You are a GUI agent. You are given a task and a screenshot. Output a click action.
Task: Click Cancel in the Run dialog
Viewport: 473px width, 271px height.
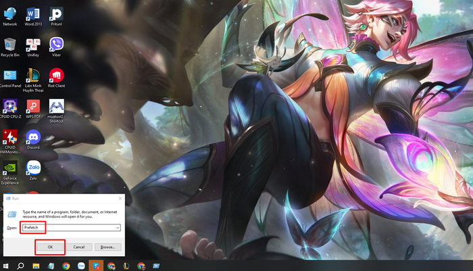click(x=79, y=247)
